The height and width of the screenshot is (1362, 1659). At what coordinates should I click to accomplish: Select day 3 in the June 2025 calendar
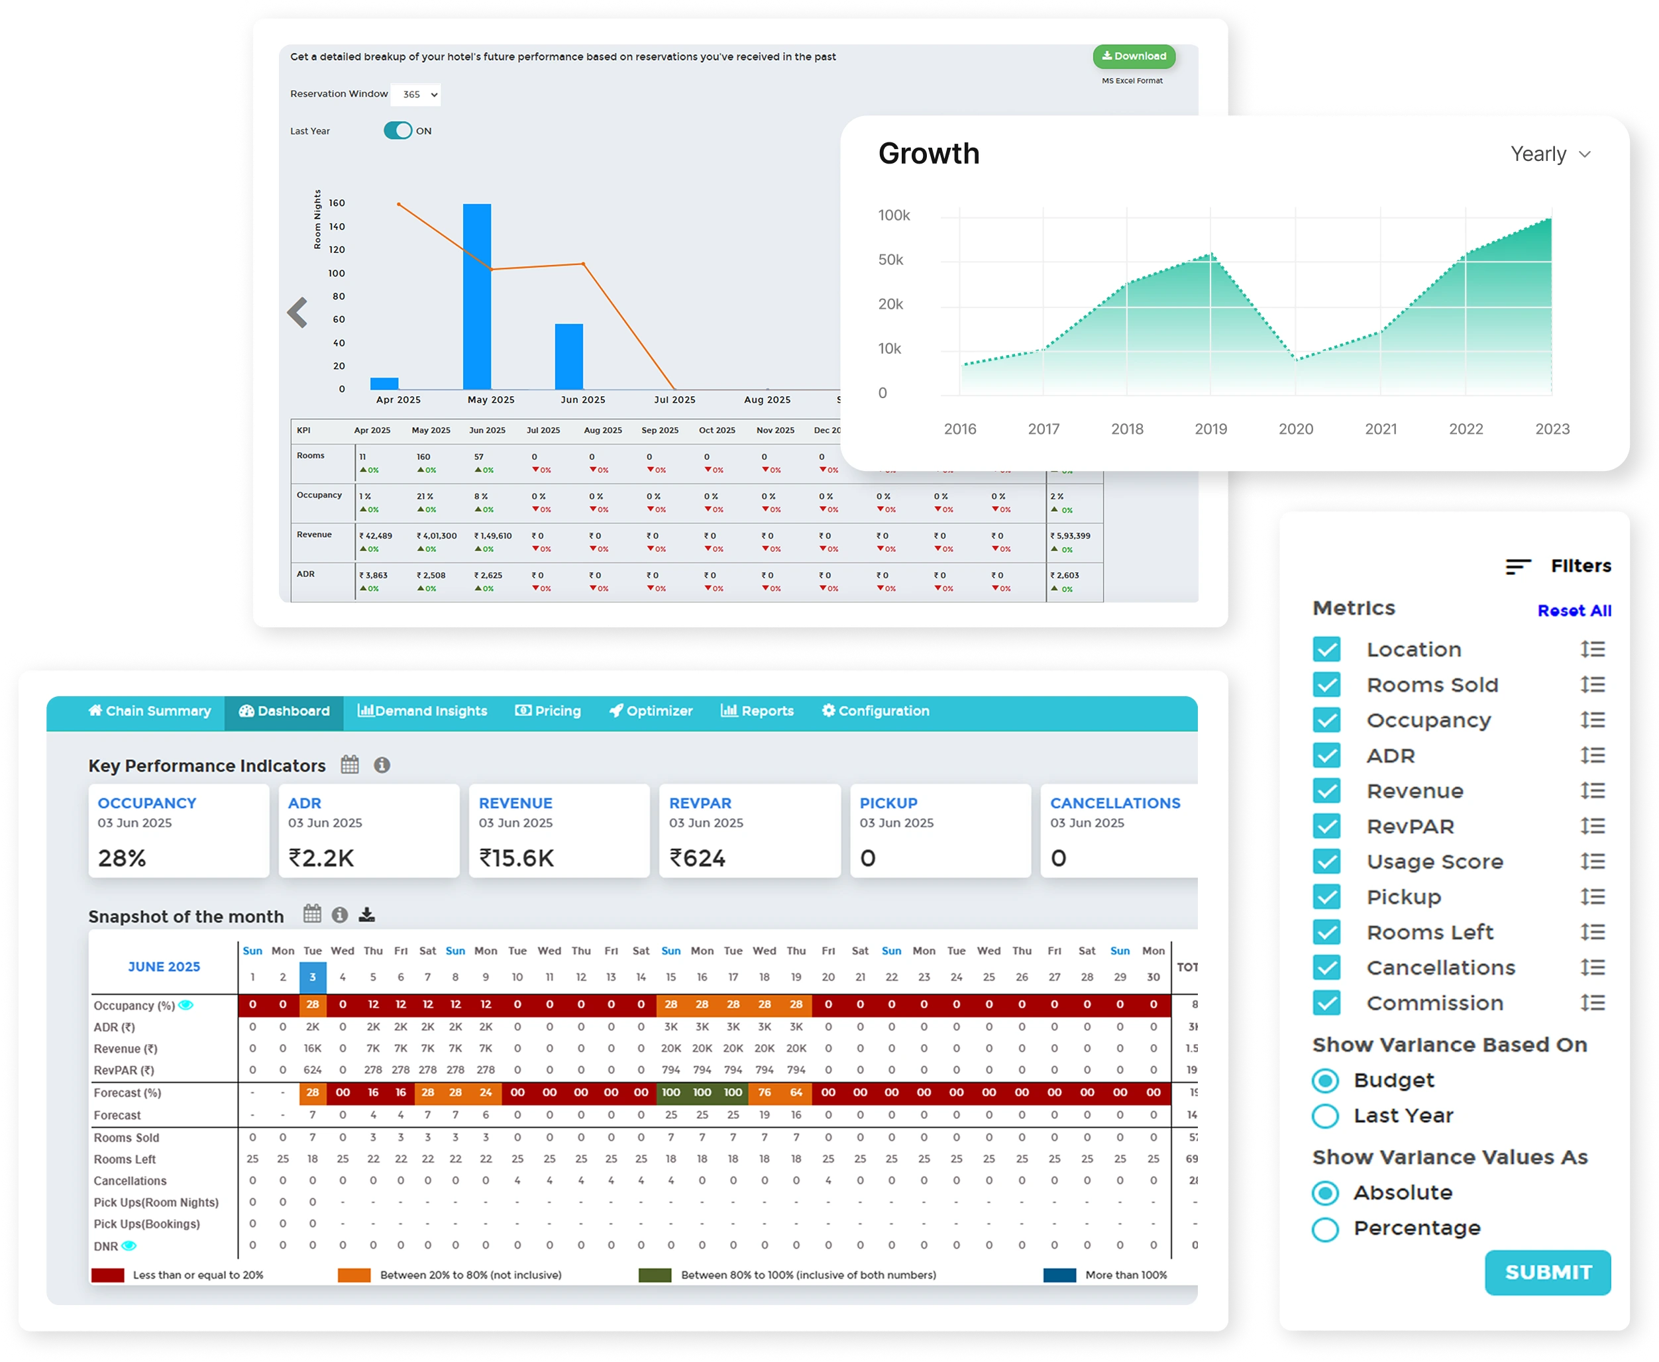312,976
